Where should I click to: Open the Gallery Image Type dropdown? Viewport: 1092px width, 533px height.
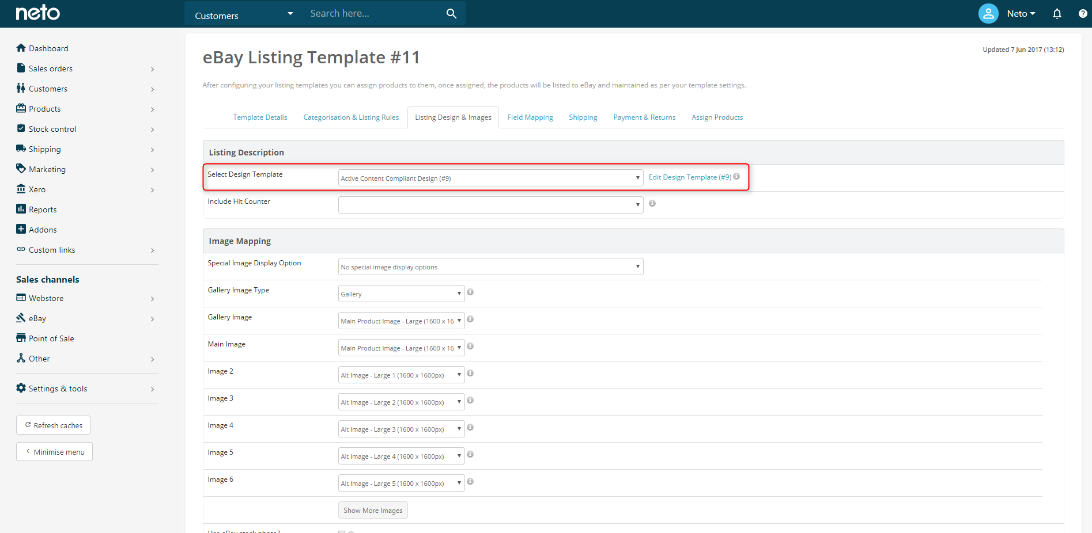tap(401, 294)
